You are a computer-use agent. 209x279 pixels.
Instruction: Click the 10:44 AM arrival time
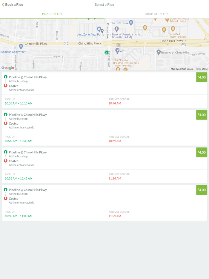pos(115,103)
